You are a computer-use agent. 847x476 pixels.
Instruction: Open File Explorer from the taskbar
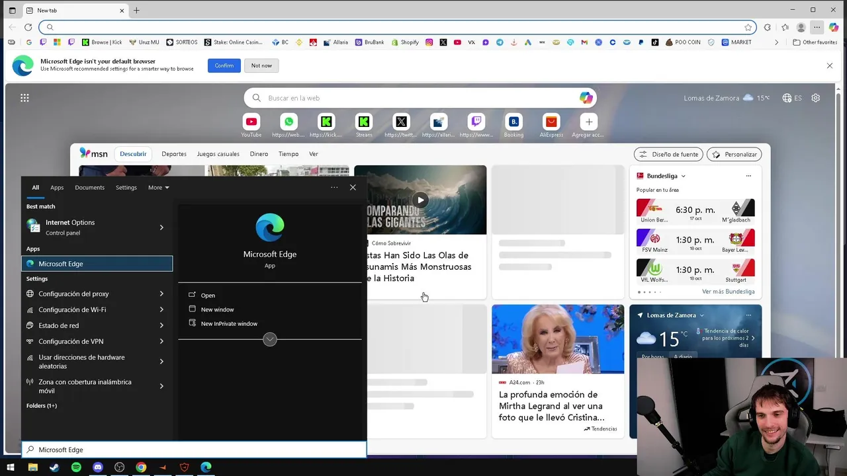pyautogui.click(x=33, y=467)
